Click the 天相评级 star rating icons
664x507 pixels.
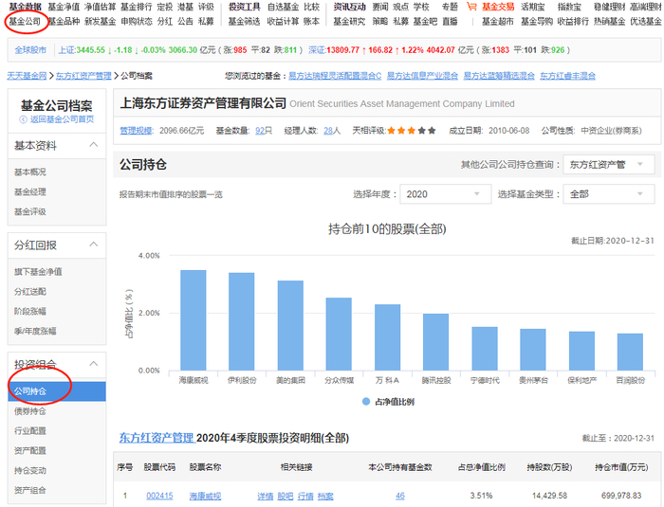[x=411, y=131]
